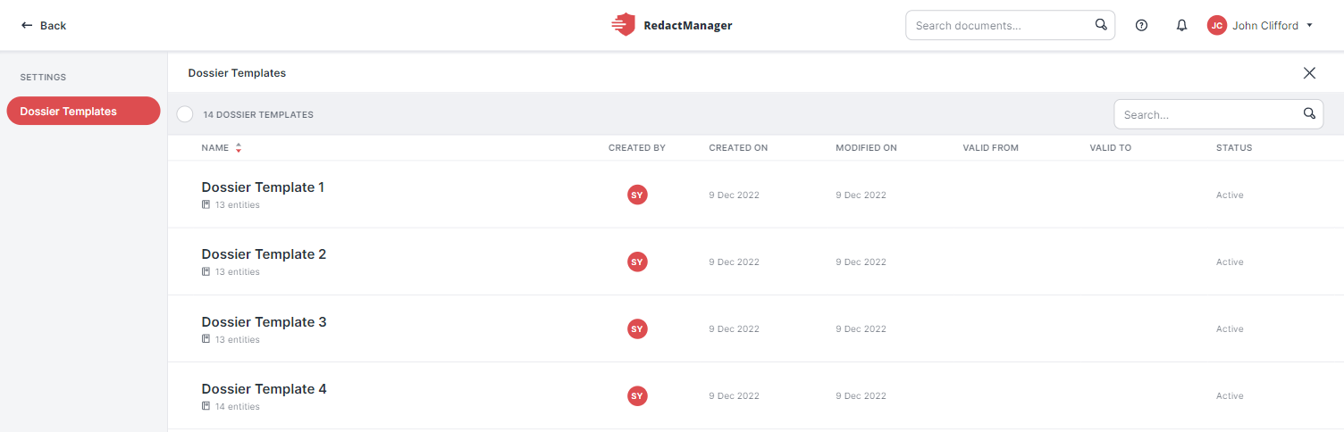The width and height of the screenshot is (1344, 432).
Task: Open Dossier Template 2
Action: (x=264, y=254)
